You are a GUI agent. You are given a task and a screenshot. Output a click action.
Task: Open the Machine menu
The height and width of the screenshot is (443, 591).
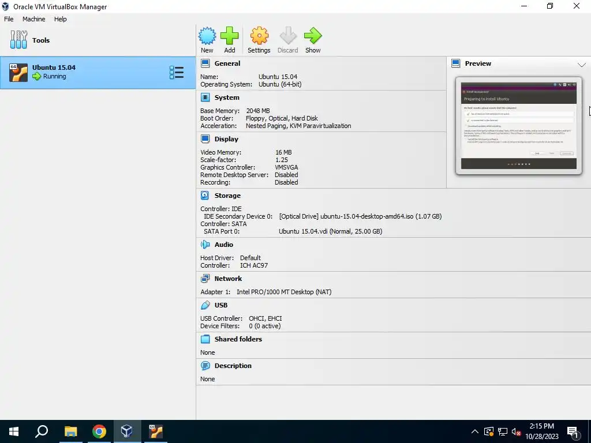33,19
